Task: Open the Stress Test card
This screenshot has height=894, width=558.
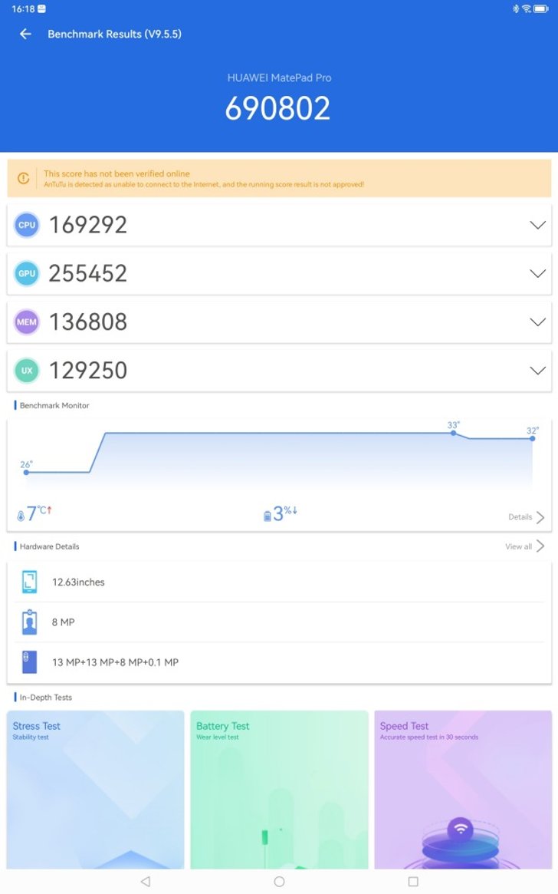Action: [96, 790]
